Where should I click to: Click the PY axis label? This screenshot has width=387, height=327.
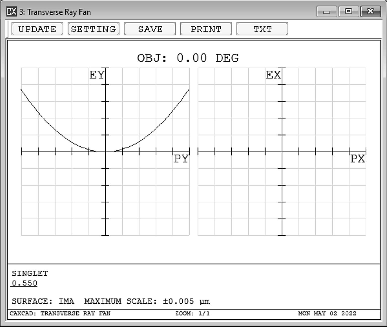(x=181, y=159)
